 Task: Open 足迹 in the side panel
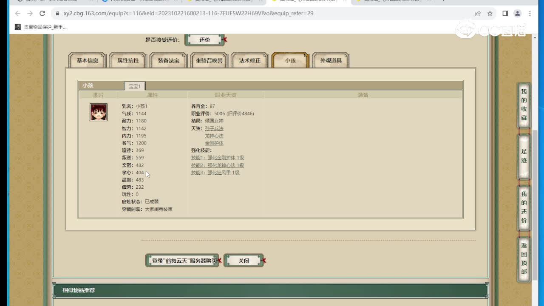tap(524, 156)
